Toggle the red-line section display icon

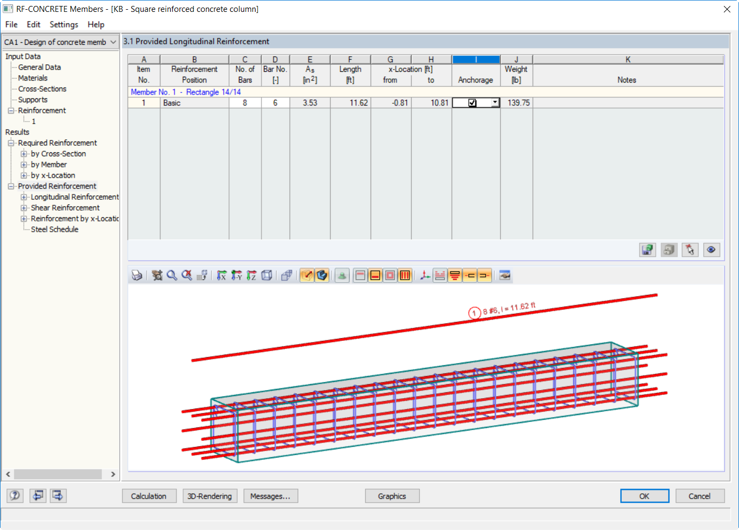tap(307, 276)
